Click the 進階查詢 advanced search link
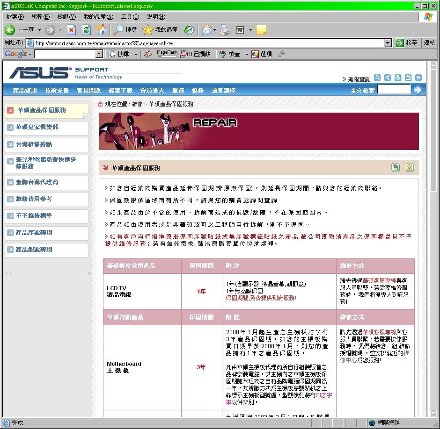Screen dimensions: 440x429 click(x=359, y=79)
